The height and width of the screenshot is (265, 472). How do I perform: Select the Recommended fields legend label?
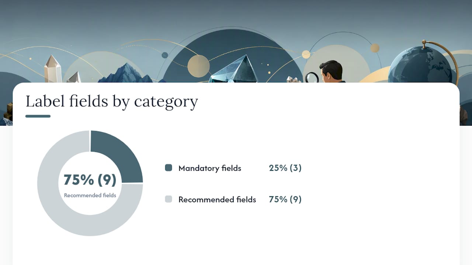[x=217, y=199]
